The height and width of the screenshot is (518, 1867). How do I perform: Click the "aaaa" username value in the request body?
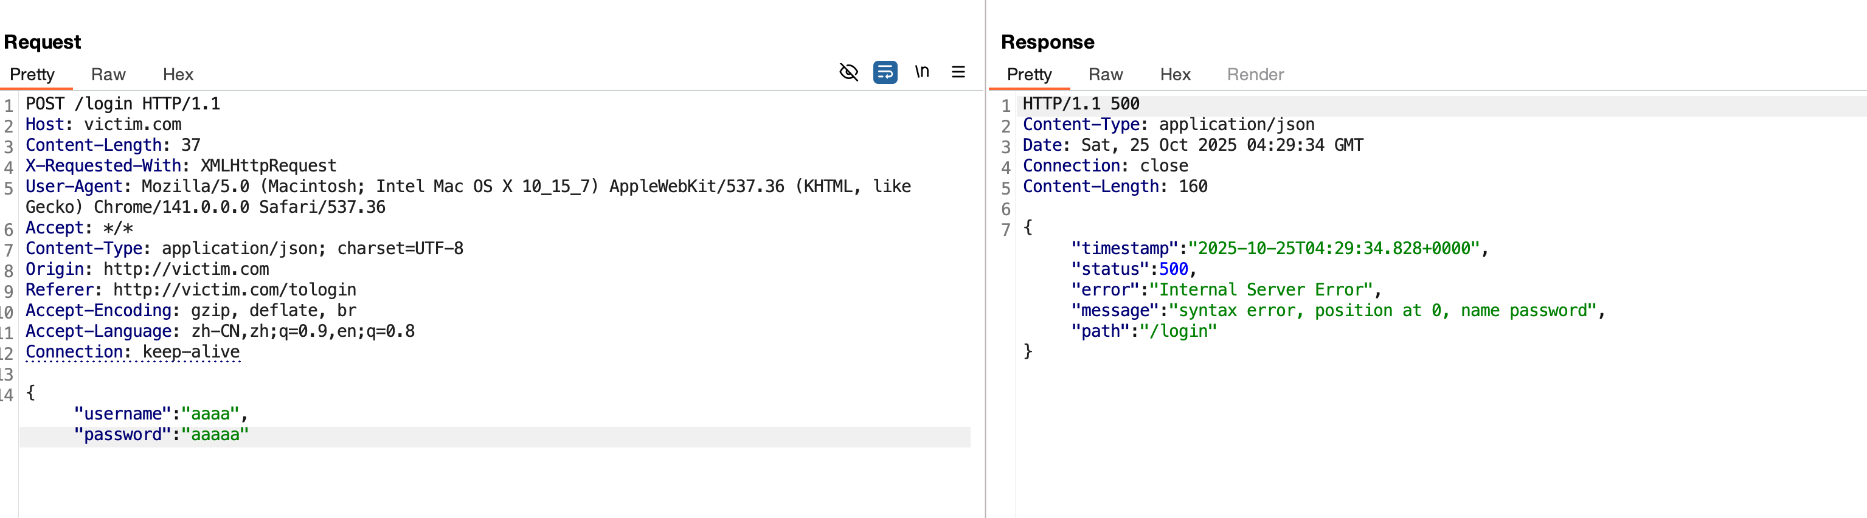point(210,413)
